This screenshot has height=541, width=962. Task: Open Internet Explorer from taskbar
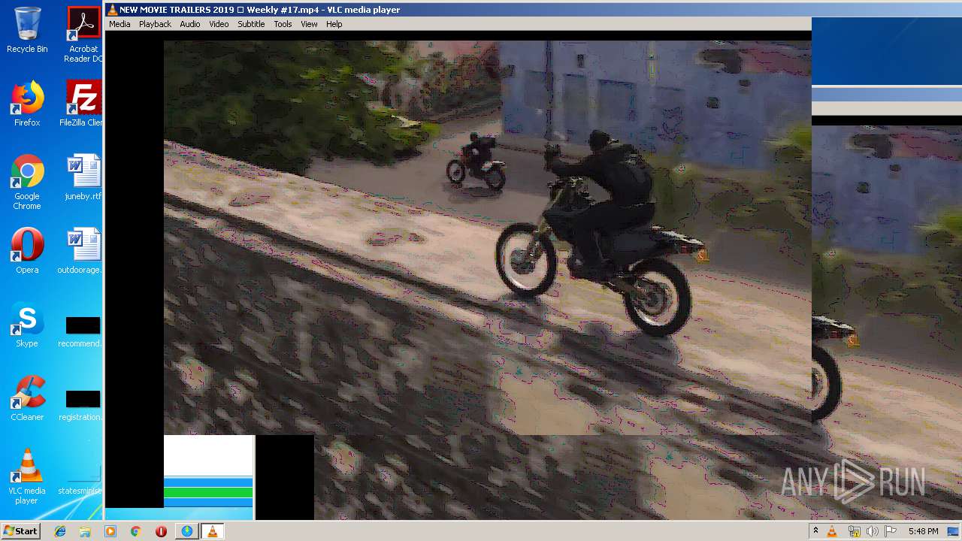[x=60, y=531]
